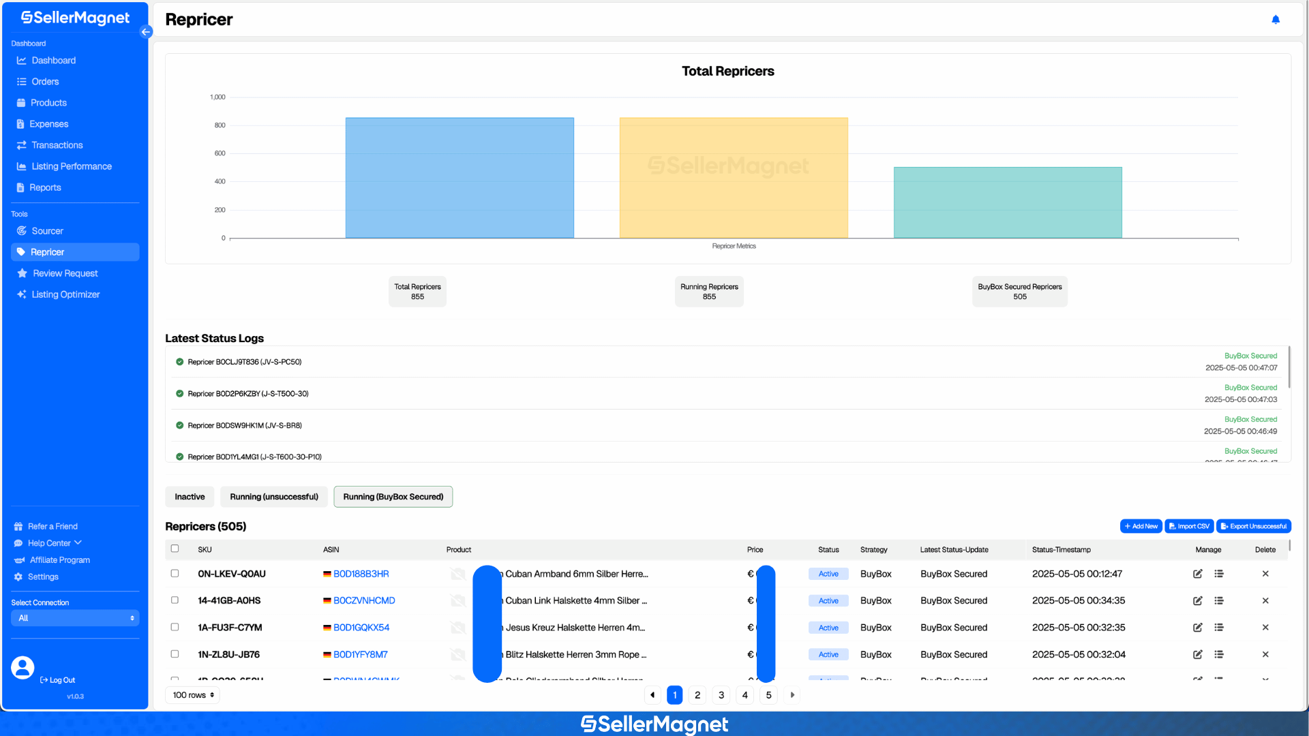Open Listing Performance

[x=71, y=166]
